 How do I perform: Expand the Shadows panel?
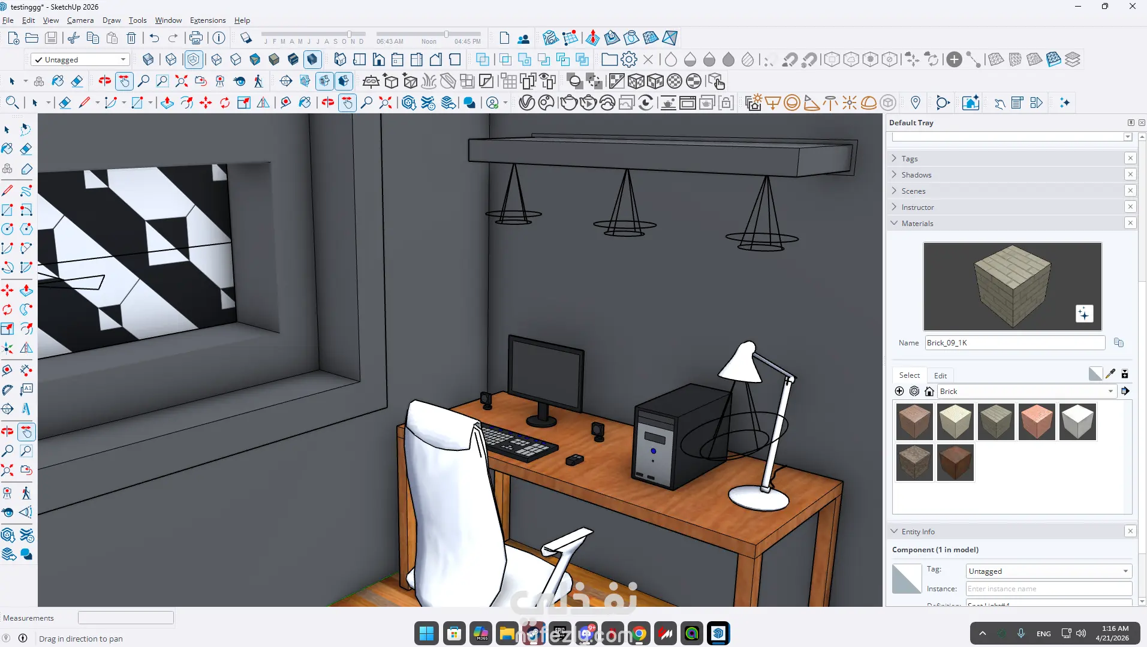pos(894,174)
